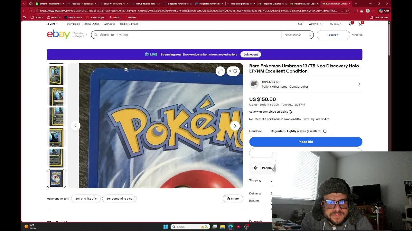Click the Sell something else button
The height and width of the screenshot is (231, 412).
(x=119, y=199)
